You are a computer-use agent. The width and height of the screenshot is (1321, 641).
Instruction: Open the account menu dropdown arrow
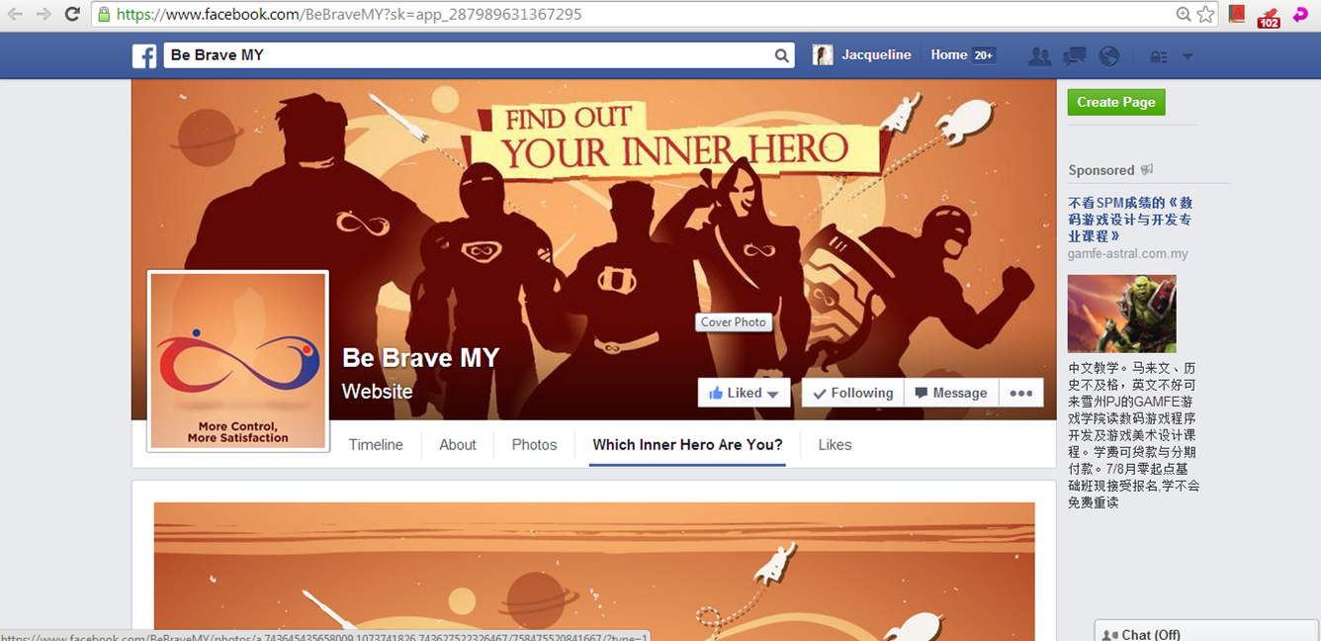coord(1188,56)
